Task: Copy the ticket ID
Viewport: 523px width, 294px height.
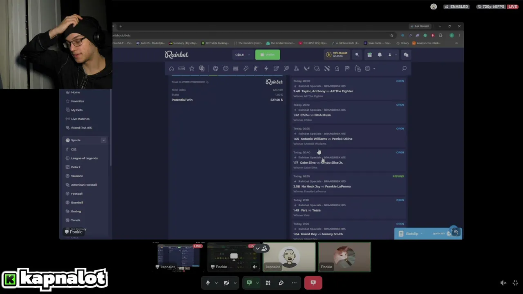Action: (x=207, y=82)
